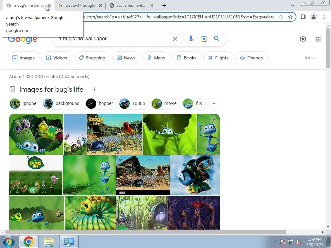This screenshot has width=331, height=248.
Task: Select the Videos filter
Action: 57,58
